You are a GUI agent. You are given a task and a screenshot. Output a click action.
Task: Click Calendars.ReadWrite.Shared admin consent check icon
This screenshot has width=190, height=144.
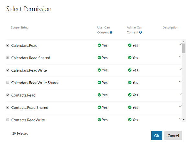[x=130, y=82]
